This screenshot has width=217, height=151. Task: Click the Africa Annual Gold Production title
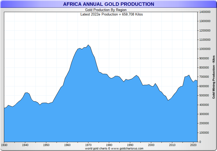pyautogui.click(x=108, y=4)
